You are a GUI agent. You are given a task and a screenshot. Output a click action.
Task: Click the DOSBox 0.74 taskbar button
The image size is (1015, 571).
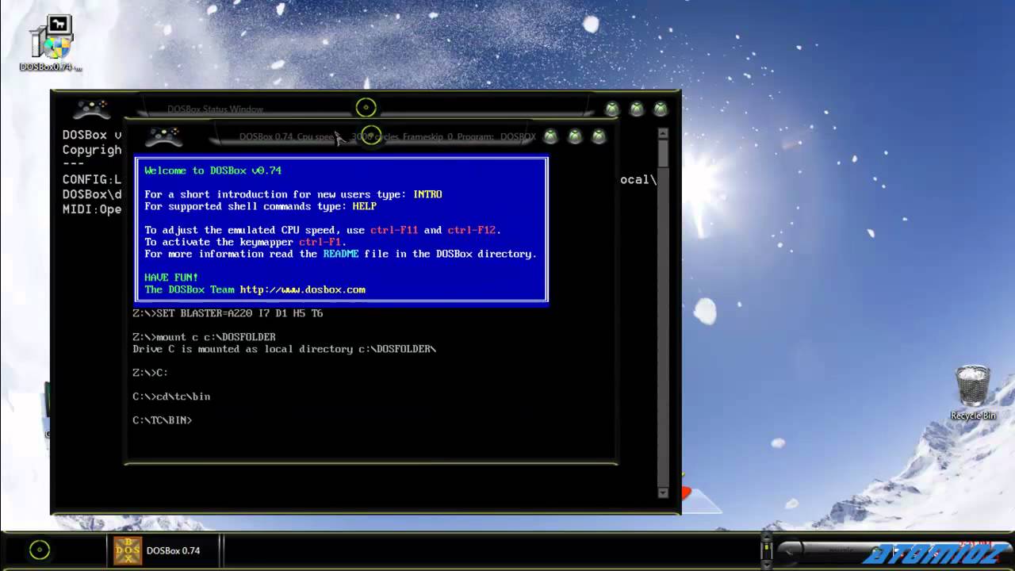[x=163, y=550]
